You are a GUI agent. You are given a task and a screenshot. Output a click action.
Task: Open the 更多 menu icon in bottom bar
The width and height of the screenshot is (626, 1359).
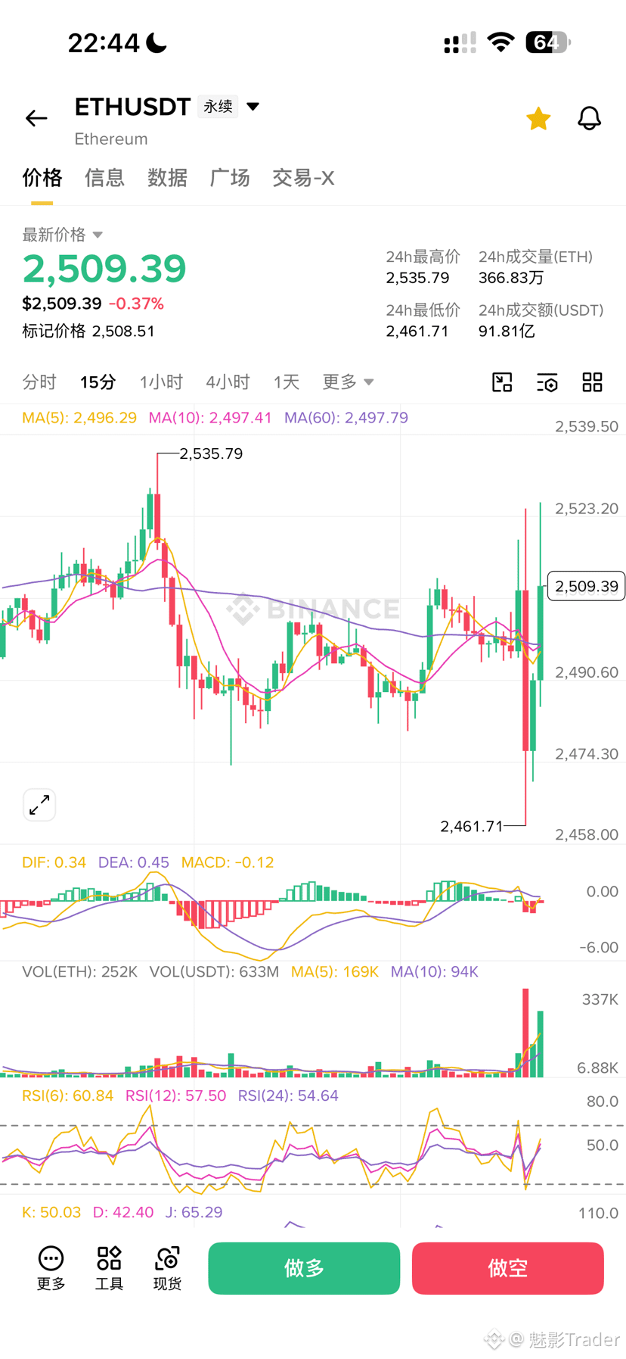tap(51, 1268)
